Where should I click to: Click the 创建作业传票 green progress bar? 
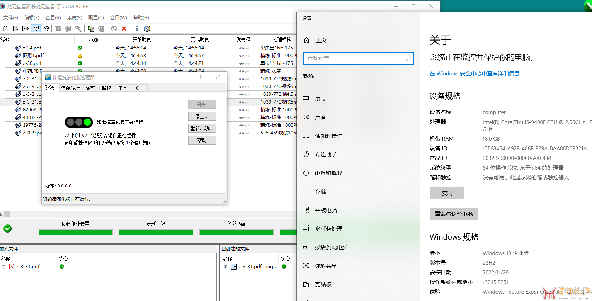click(x=76, y=232)
